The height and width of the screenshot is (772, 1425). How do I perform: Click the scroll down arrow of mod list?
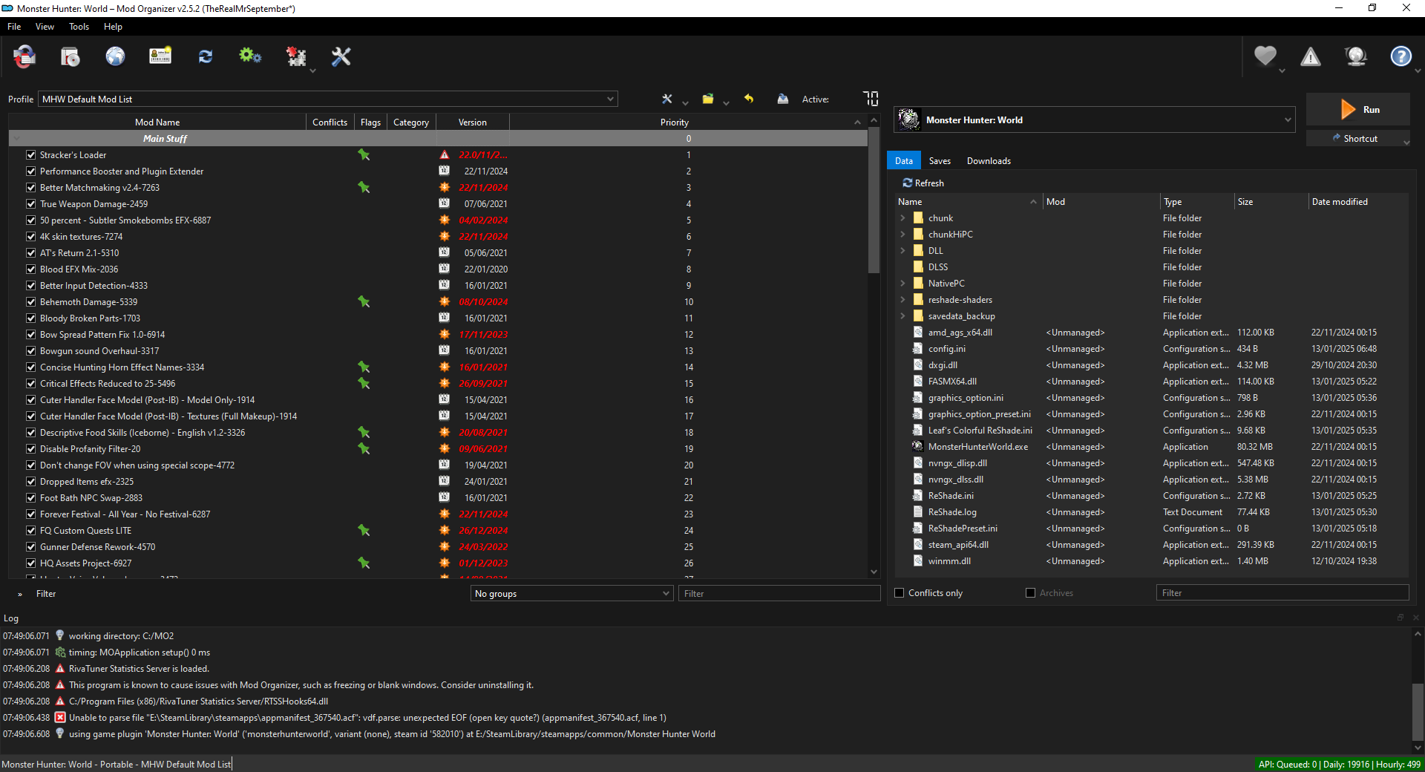tap(874, 572)
